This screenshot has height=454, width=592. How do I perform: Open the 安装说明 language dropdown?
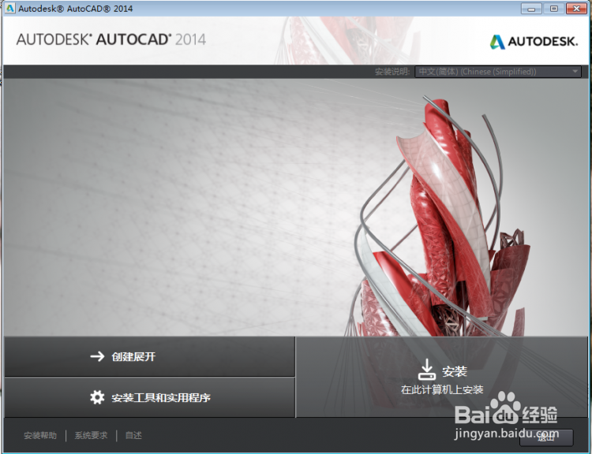(497, 72)
